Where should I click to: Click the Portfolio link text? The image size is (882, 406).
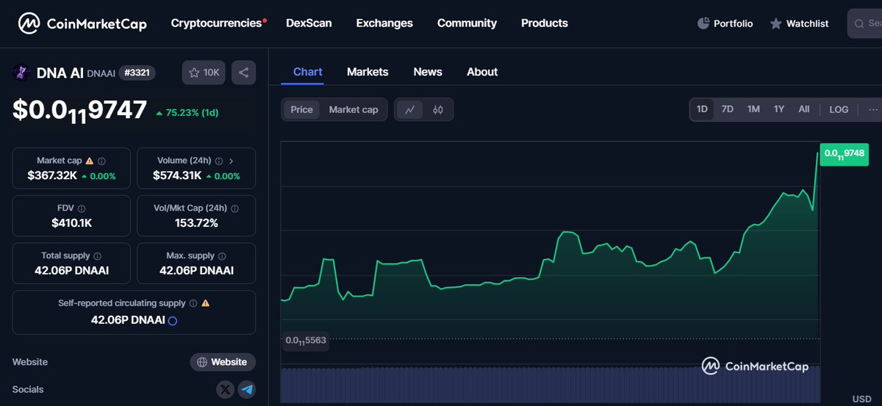point(733,23)
